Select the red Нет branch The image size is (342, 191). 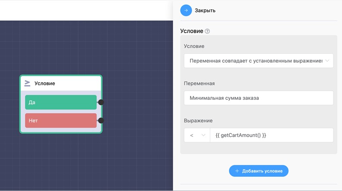61,120
